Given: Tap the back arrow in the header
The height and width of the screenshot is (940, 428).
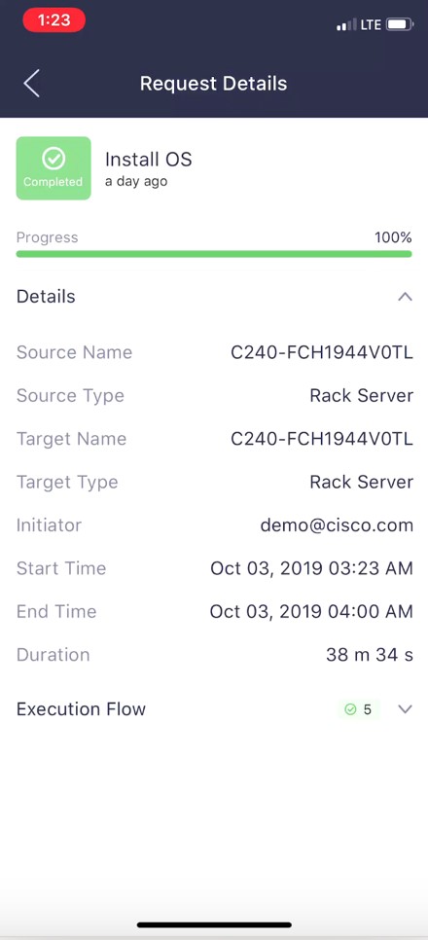Looking at the screenshot, I should (x=32, y=84).
